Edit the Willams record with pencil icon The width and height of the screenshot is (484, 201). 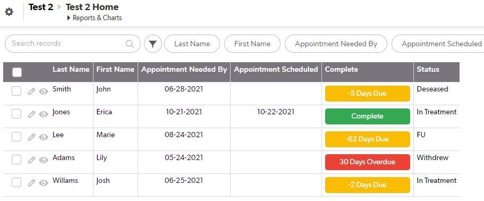(x=31, y=183)
